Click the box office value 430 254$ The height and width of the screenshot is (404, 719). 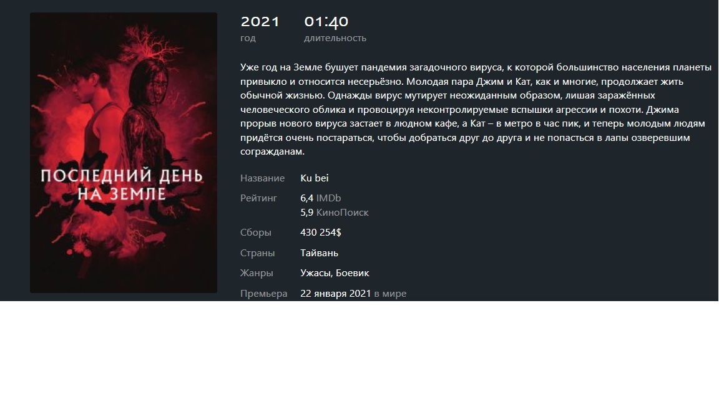click(x=321, y=232)
